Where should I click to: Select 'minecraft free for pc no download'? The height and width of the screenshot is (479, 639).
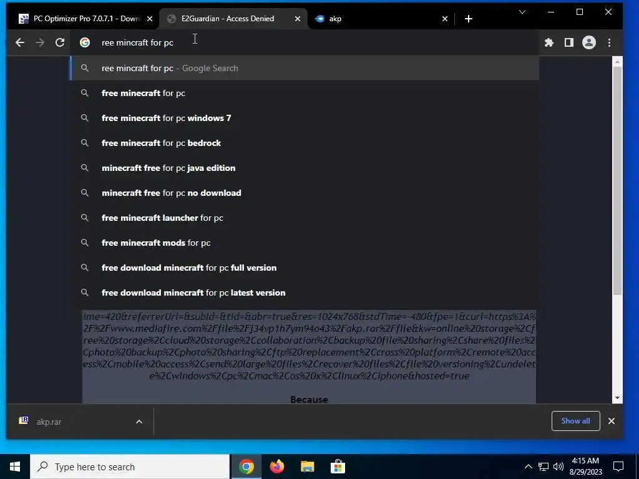click(305, 193)
